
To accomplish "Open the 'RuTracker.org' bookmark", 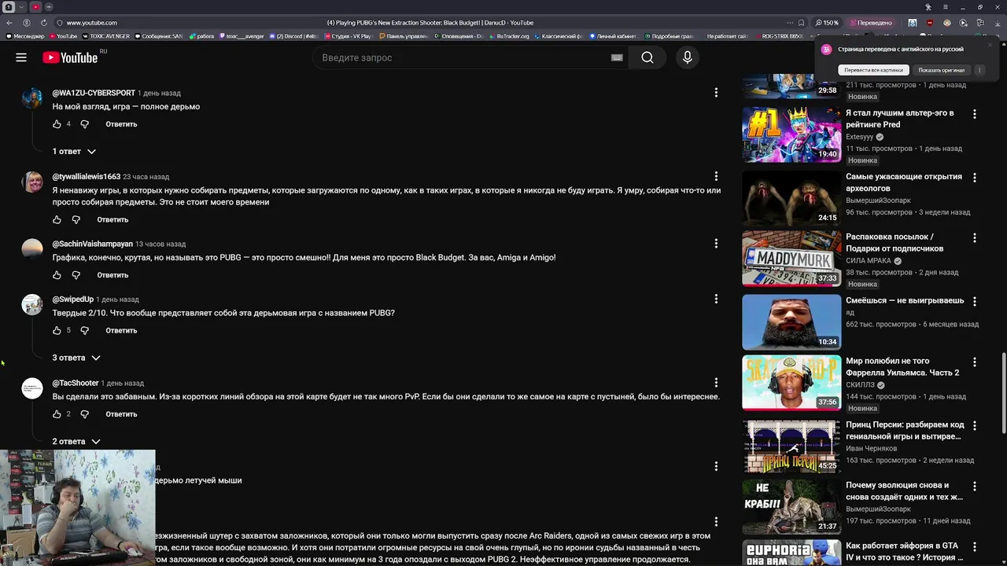I will (509, 36).
